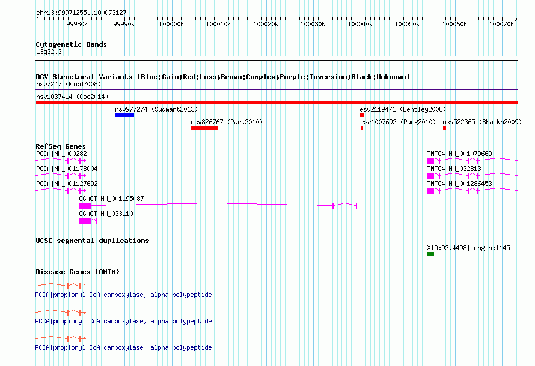Click the 99980k ruler tick label
The height and width of the screenshot is (366, 535).
coord(77,24)
